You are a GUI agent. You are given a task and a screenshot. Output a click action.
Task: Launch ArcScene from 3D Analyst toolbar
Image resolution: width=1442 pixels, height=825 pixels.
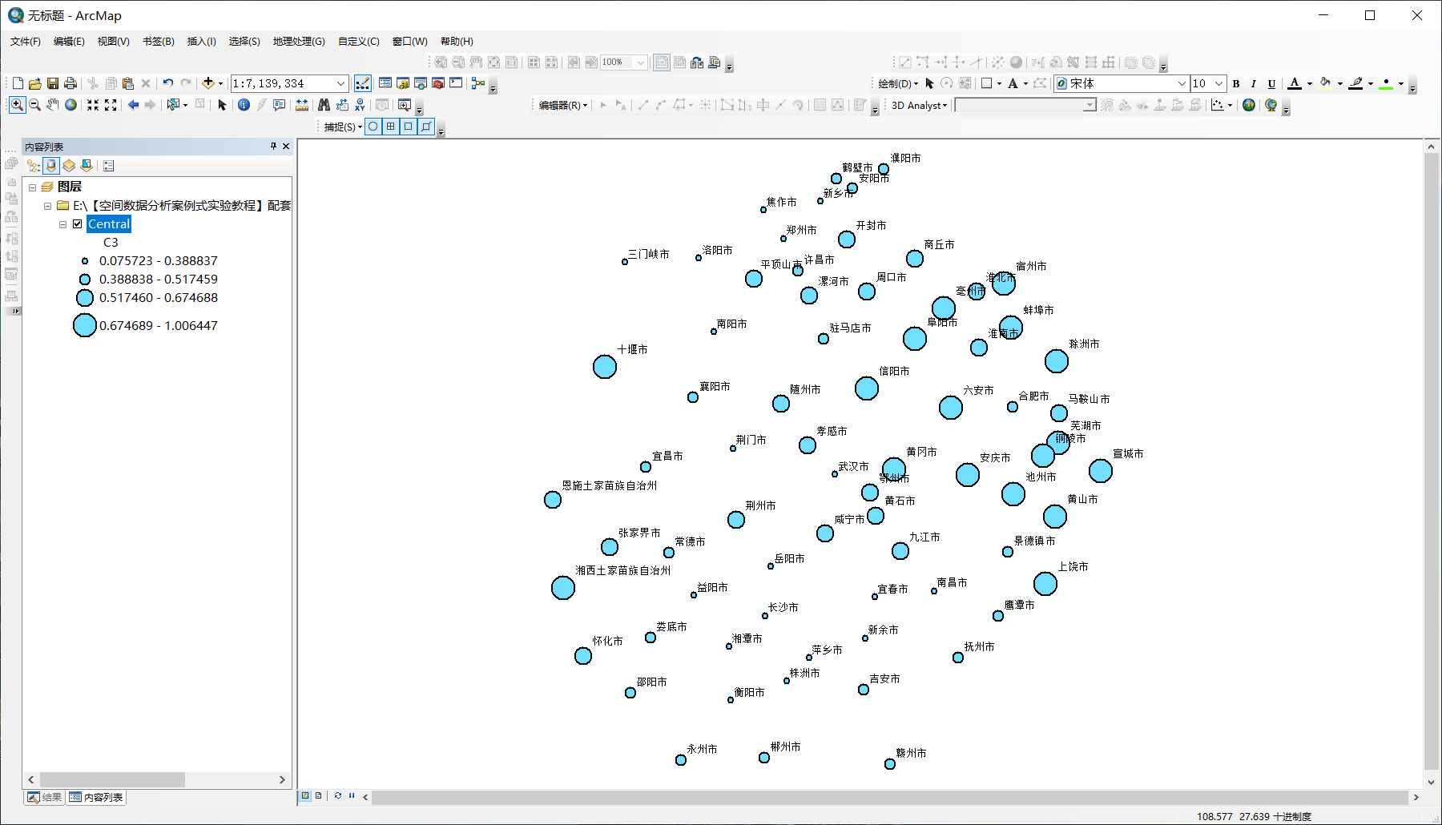(1249, 105)
